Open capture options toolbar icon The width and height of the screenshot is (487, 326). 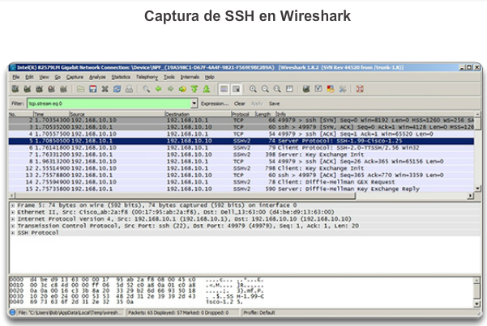(27, 89)
